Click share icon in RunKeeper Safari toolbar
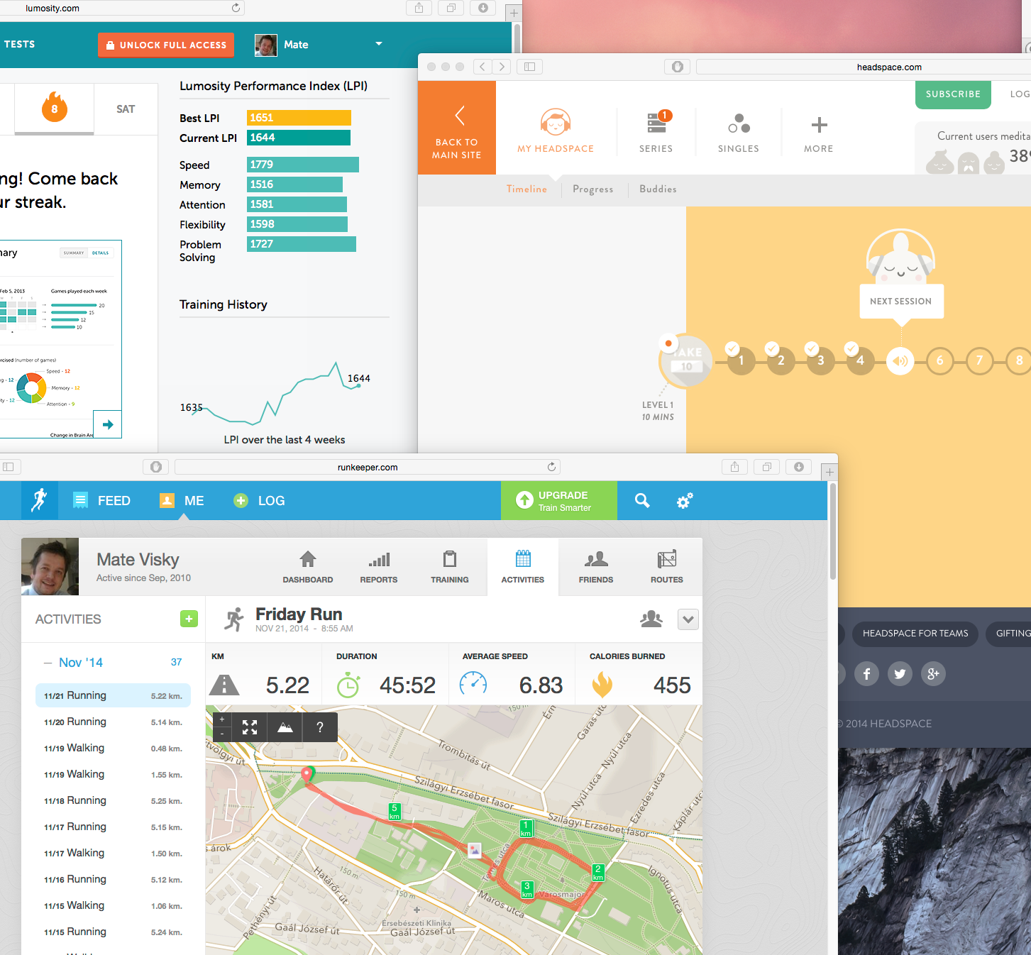 click(x=734, y=467)
